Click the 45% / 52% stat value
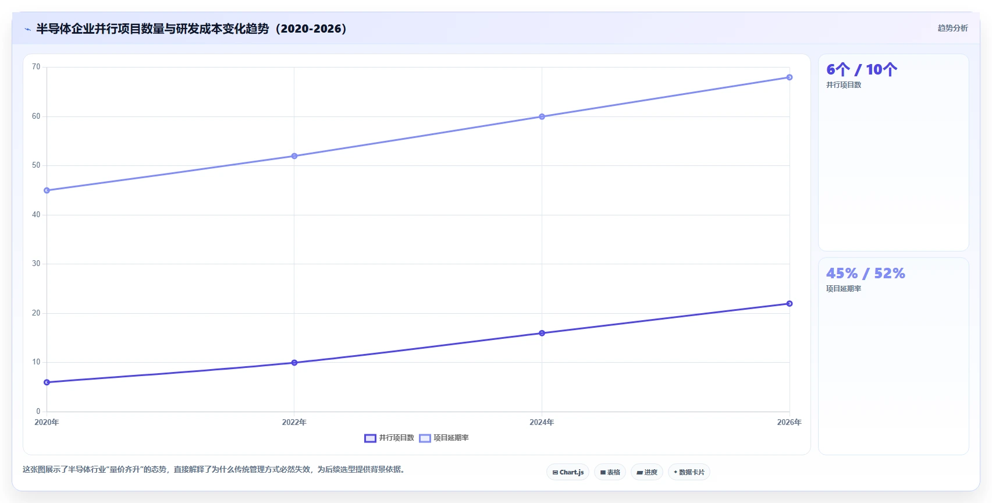Screen dimensions: 992x503 (866, 273)
